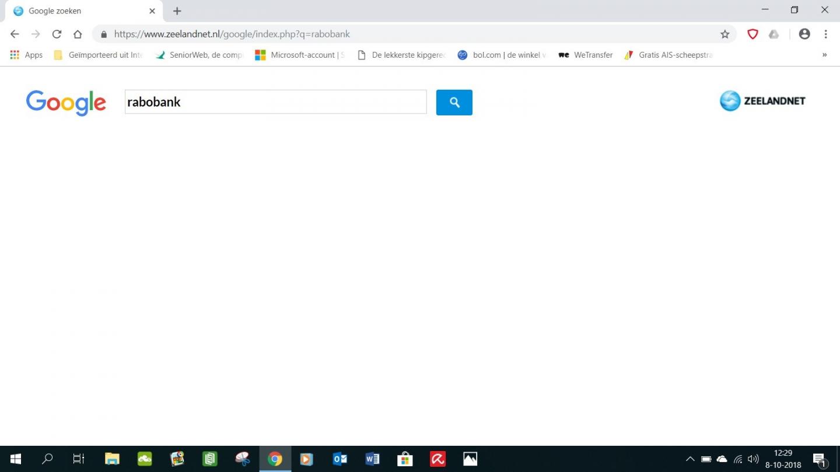
Task: Open the red shield extension icon
Action: [x=752, y=34]
